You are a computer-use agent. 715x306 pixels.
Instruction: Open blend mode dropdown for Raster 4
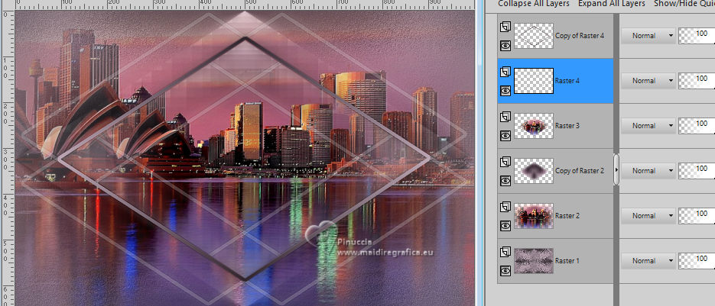648,81
